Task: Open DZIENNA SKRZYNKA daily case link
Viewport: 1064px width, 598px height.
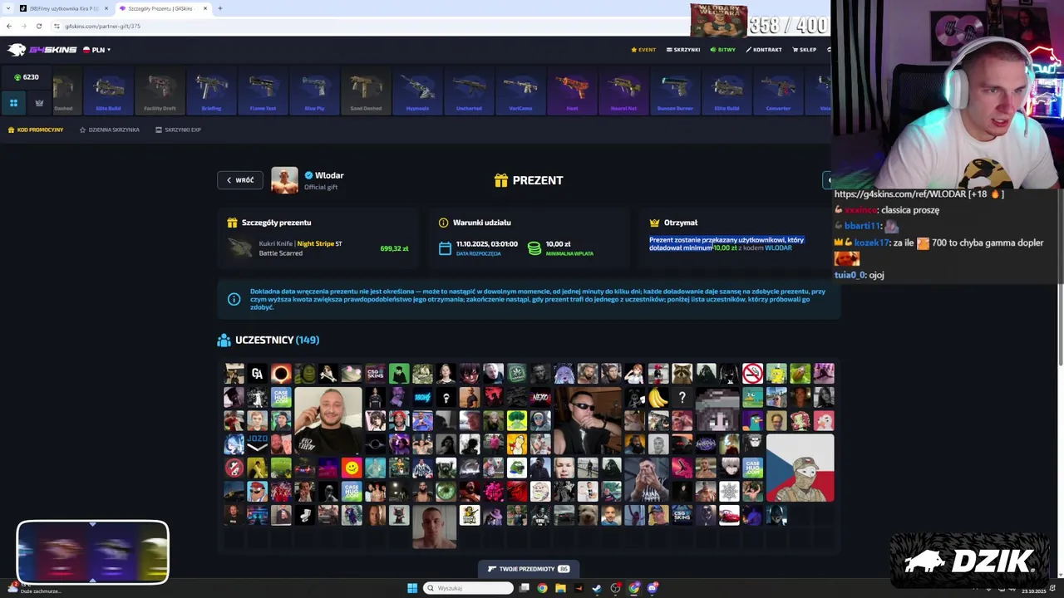Action: pyautogui.click(x=109, y=130)
